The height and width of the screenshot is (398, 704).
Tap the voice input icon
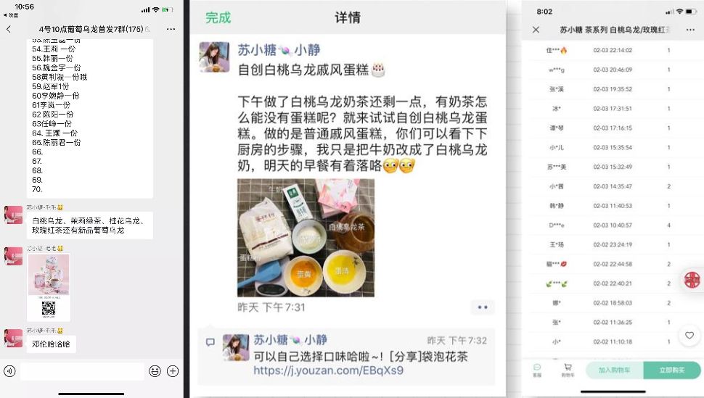tap(9, 371)
